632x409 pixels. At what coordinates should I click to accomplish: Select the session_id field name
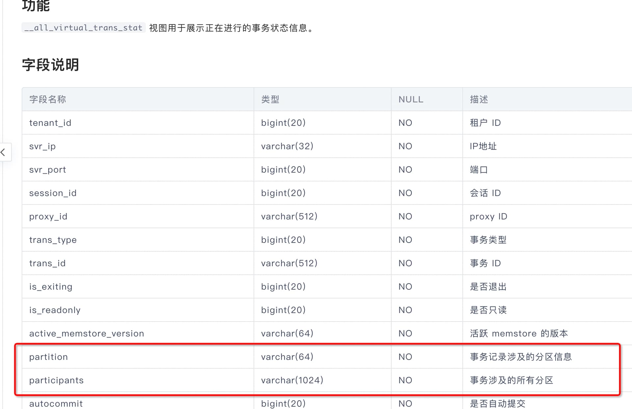[53, 193]
